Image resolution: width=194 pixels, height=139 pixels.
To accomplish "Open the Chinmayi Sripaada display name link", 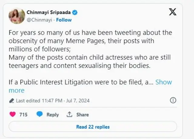I will [49, 12].
